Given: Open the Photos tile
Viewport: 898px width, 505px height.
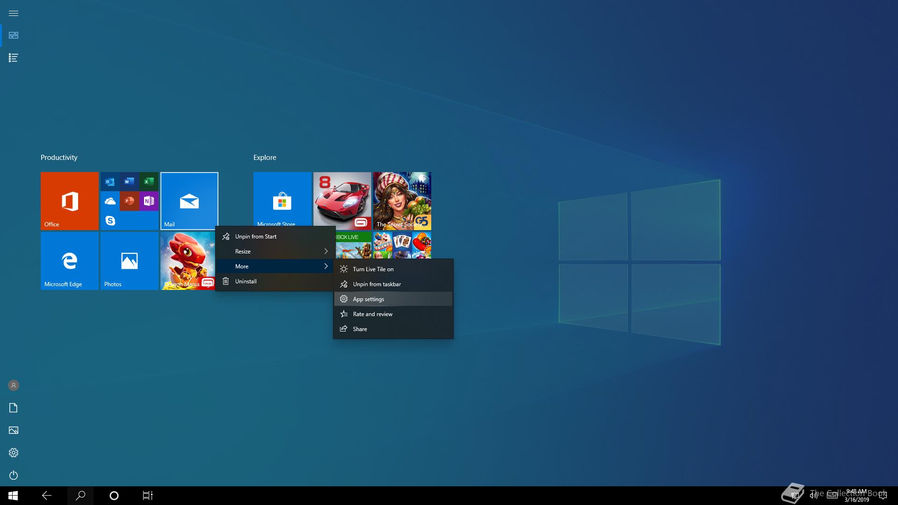Looking at the screenshot, I should (x=129, y=260).
